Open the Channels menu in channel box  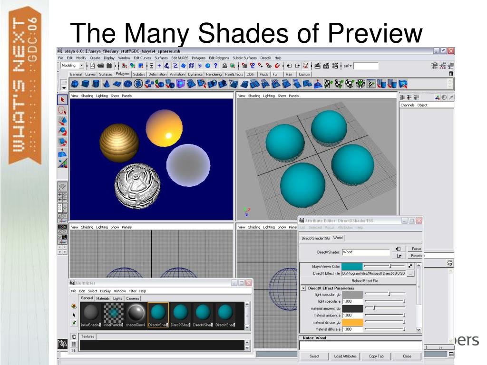coord(407,105)
